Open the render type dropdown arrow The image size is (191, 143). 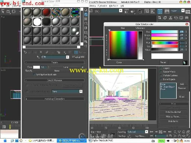[x=183, y=11]
